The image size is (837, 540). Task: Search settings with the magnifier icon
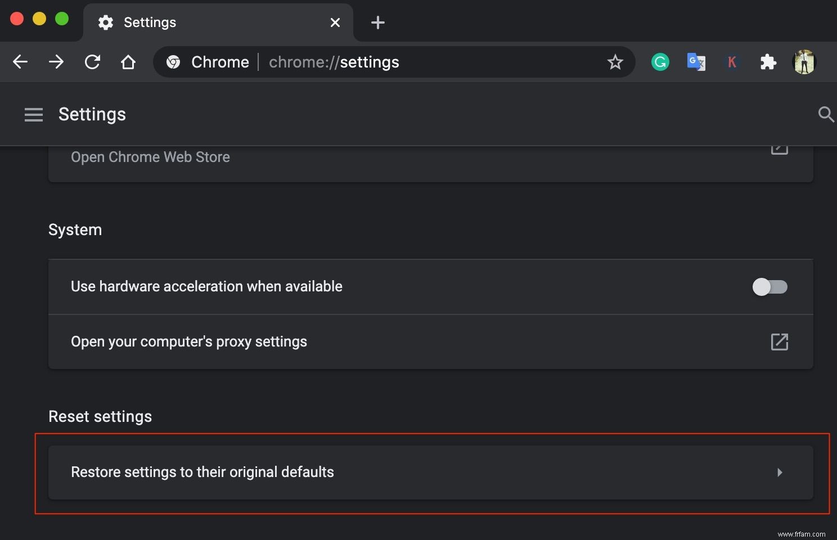[x=826, y=115]
